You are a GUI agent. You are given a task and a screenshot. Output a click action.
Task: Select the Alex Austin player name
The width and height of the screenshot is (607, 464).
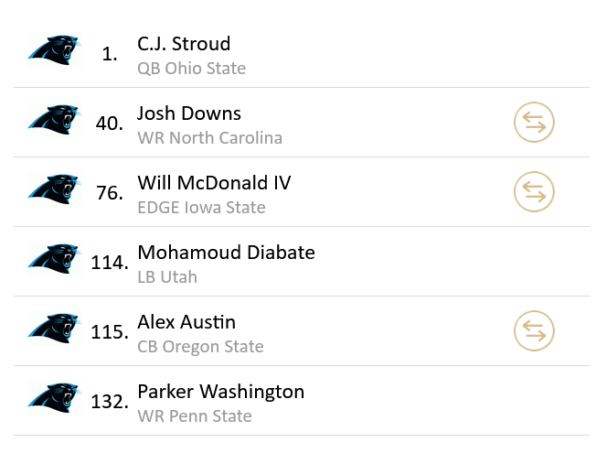186,322
